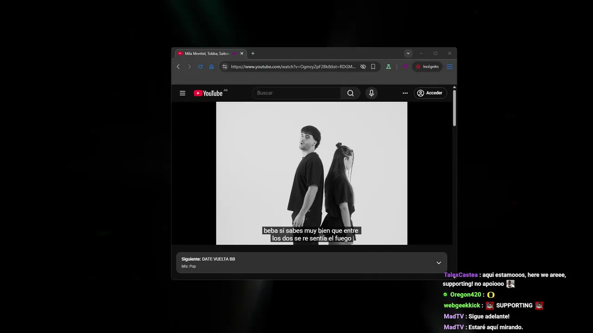Click the page vertical scrollbar thumb
This screenshot has height=333, width=593.
(x=454, y=108)
